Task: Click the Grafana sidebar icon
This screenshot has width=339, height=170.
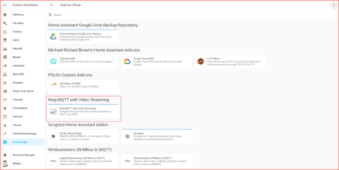Action: pyautogui.click(x=5, y=32)
